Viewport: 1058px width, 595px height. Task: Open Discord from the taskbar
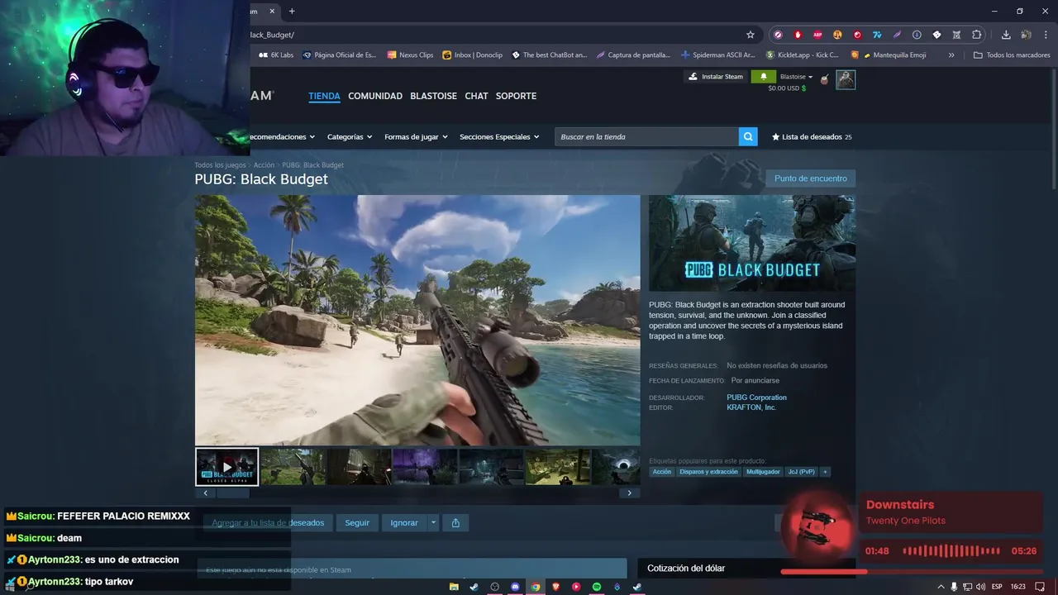pyautogui.click(x=515, y=587)
